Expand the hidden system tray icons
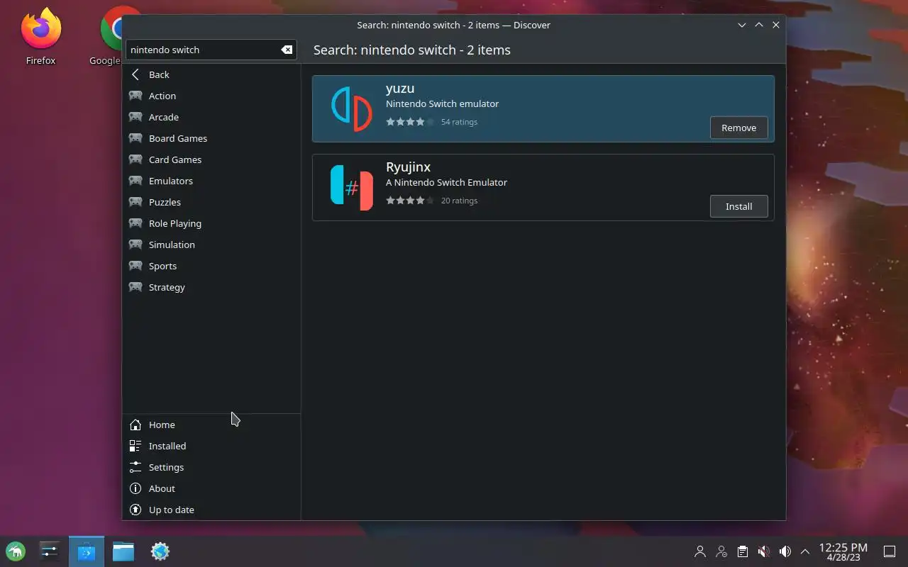 coord(805,551)
